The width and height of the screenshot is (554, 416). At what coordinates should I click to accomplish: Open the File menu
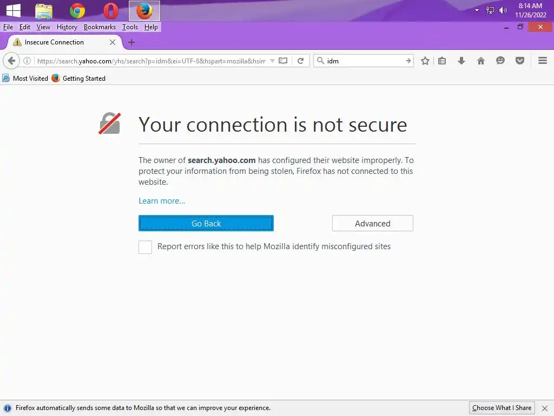pyautogui.click(x=8, y=27)
